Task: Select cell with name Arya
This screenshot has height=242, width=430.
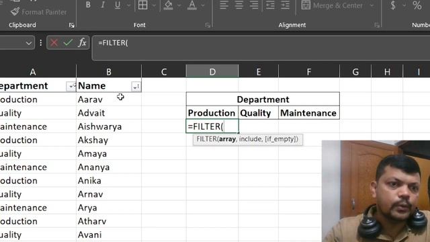Action: [x=109, y=208]
